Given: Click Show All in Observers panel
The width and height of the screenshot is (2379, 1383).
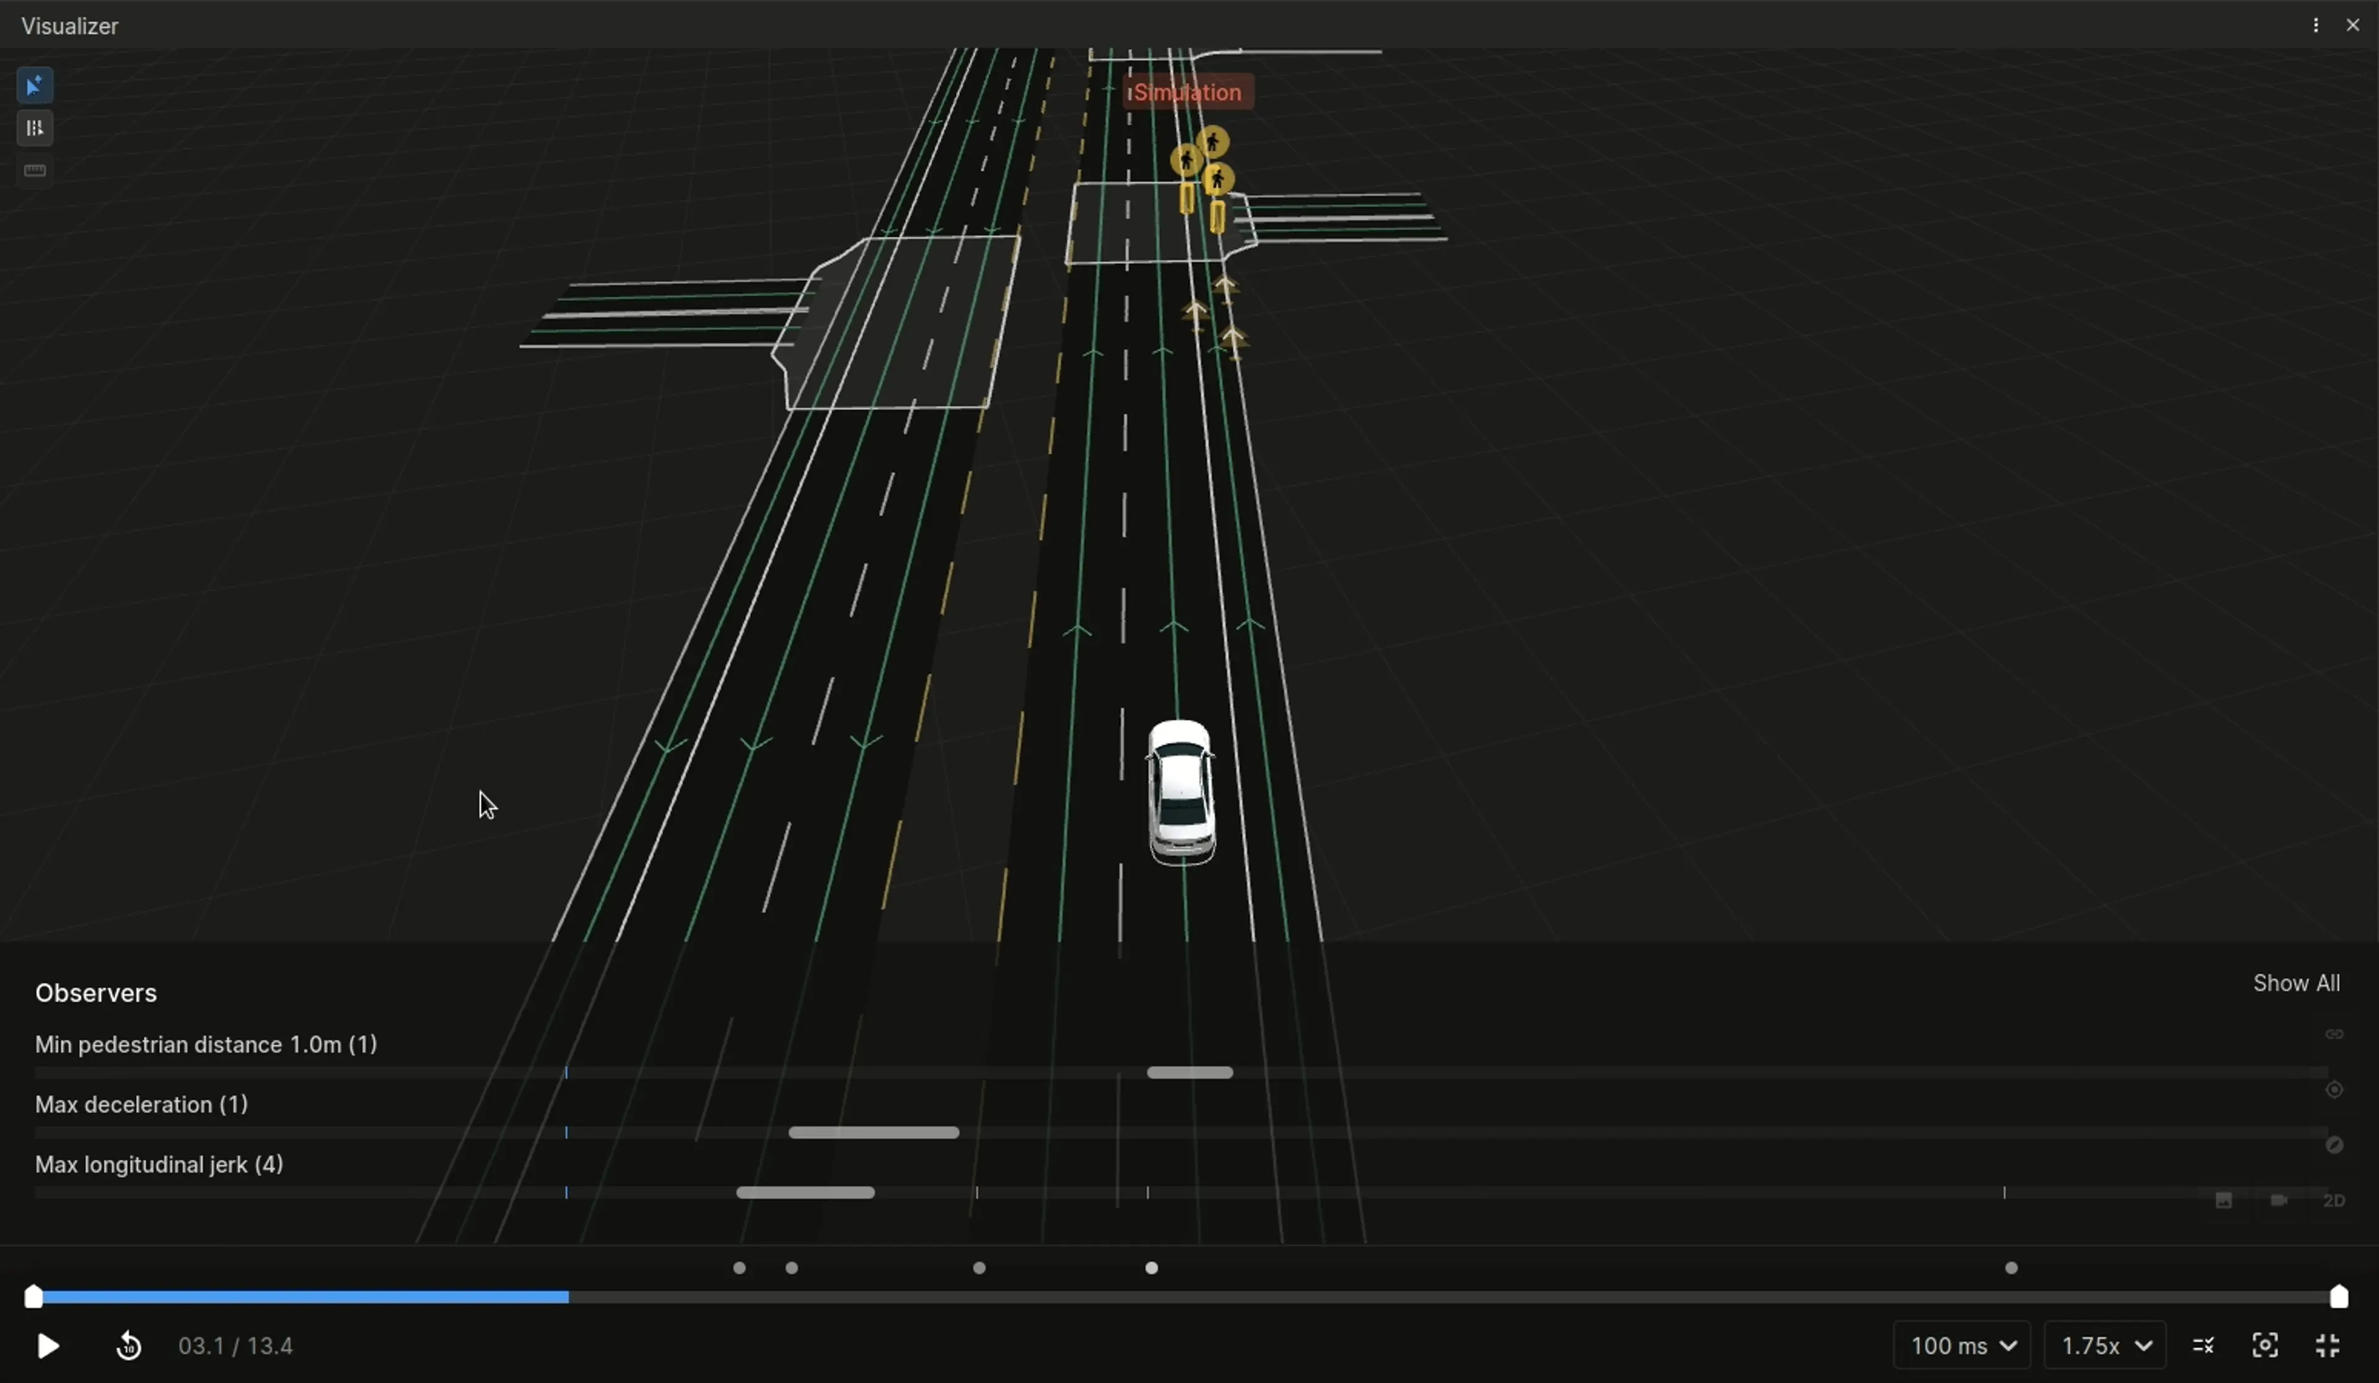Looking at the screenshot, I should (2296, 983).
